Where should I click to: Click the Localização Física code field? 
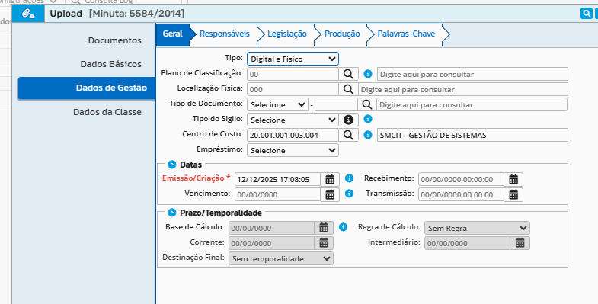coord(293,89)
